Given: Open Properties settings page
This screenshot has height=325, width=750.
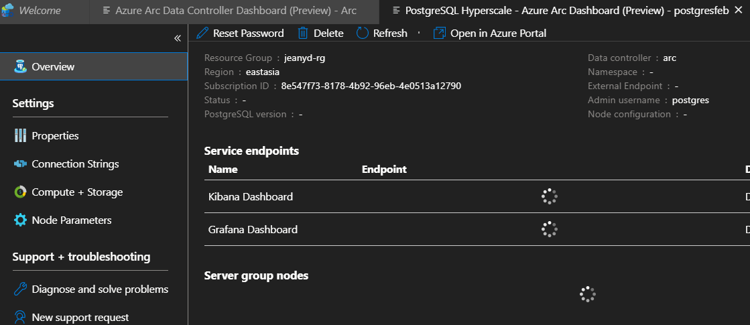Looking at the screenshot, I should (x=55, y=136).
